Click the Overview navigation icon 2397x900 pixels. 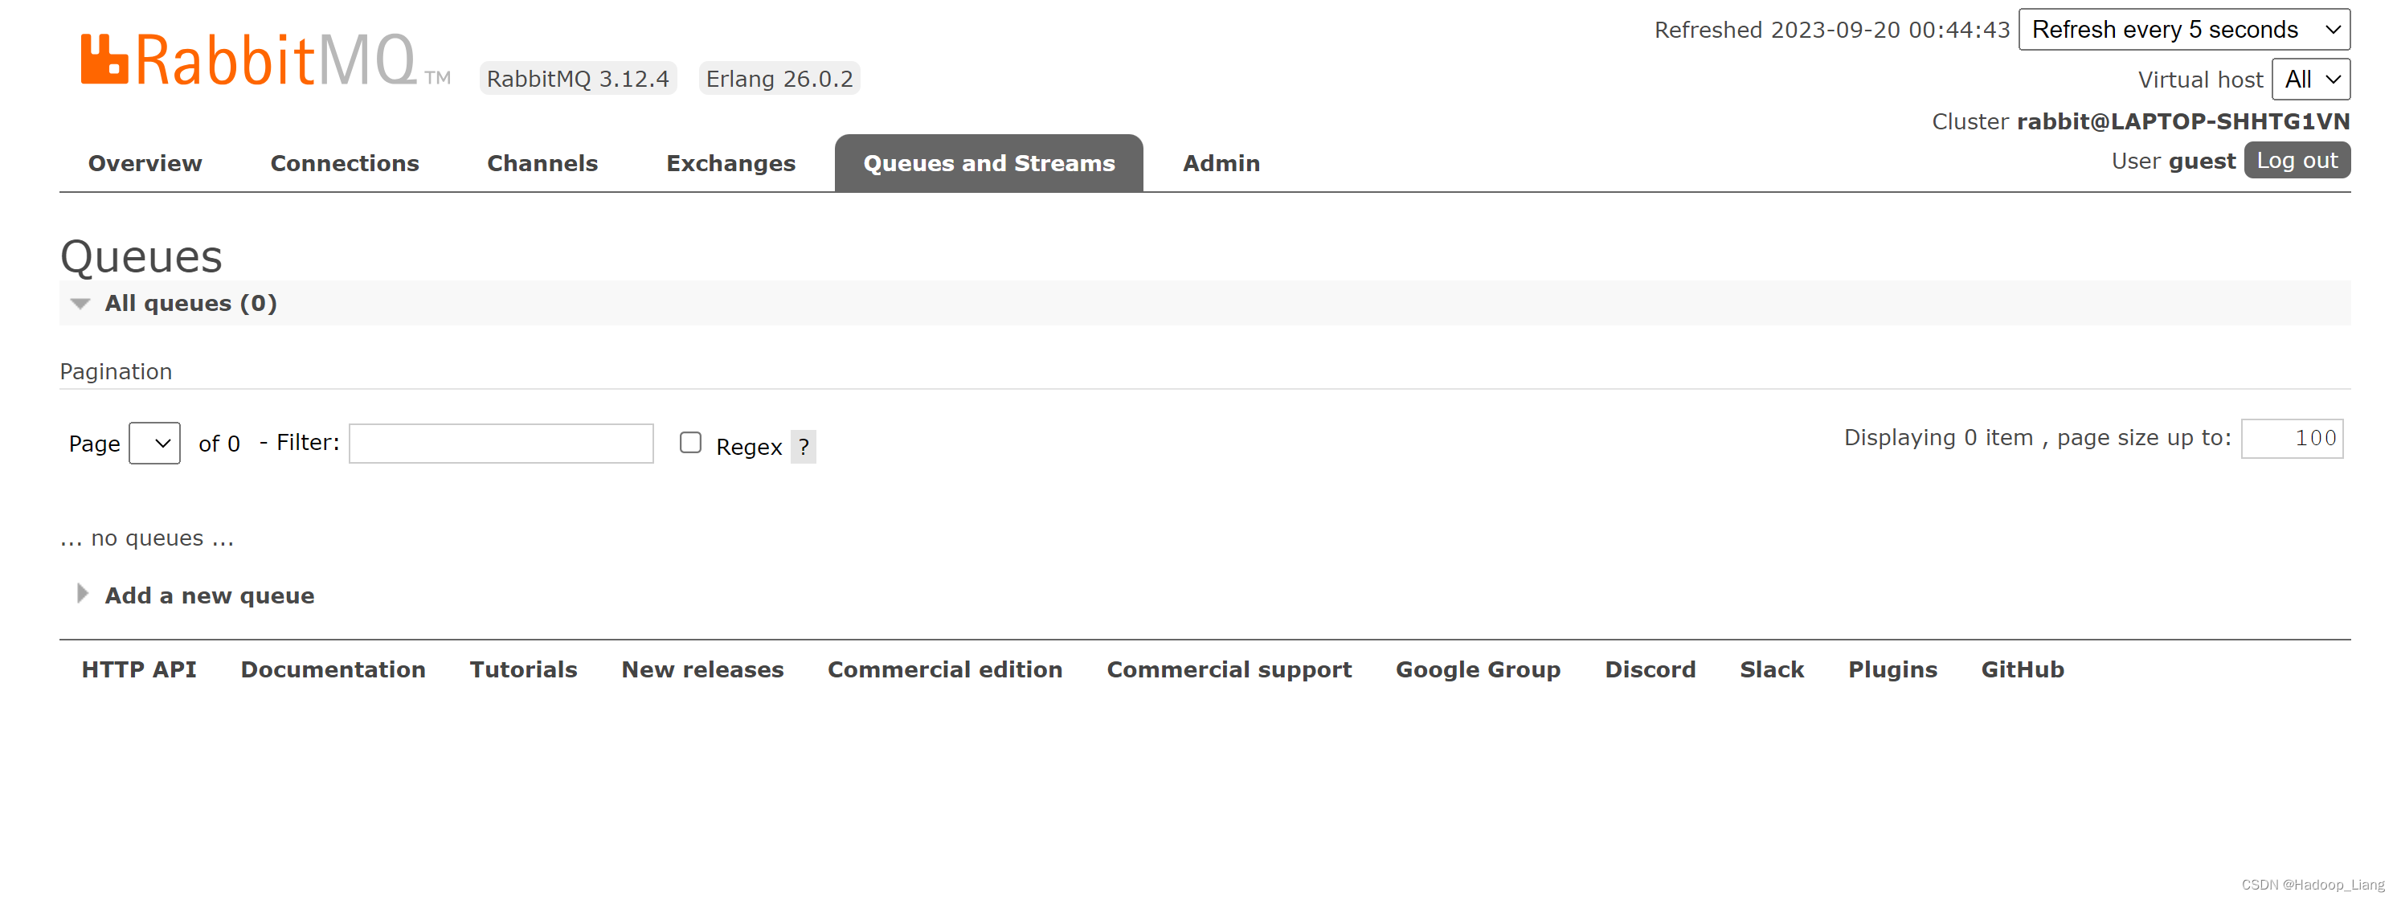[144, 162]
